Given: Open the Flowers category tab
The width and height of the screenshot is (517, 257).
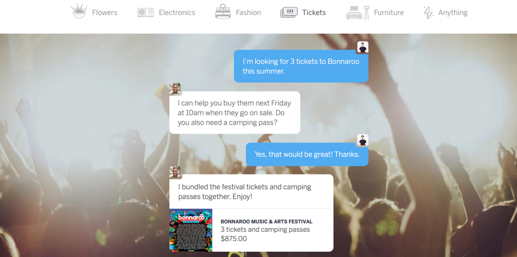Looking at the screenshot, I should [104, 12].
